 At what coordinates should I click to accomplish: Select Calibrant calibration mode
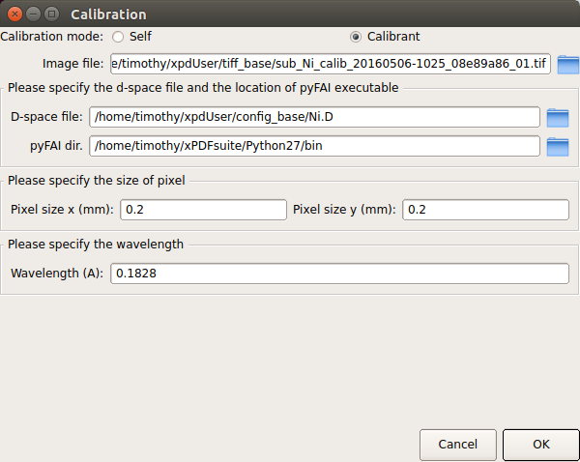356,37
